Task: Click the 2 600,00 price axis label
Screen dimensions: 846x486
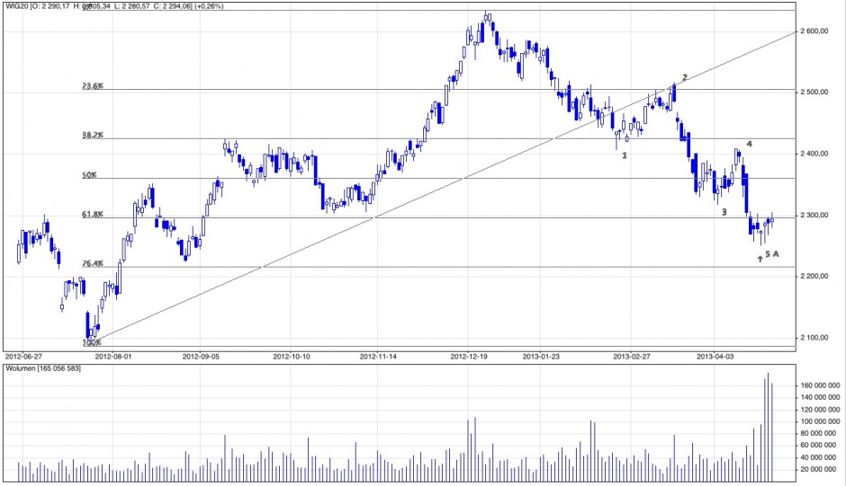Action: point(820,31)
